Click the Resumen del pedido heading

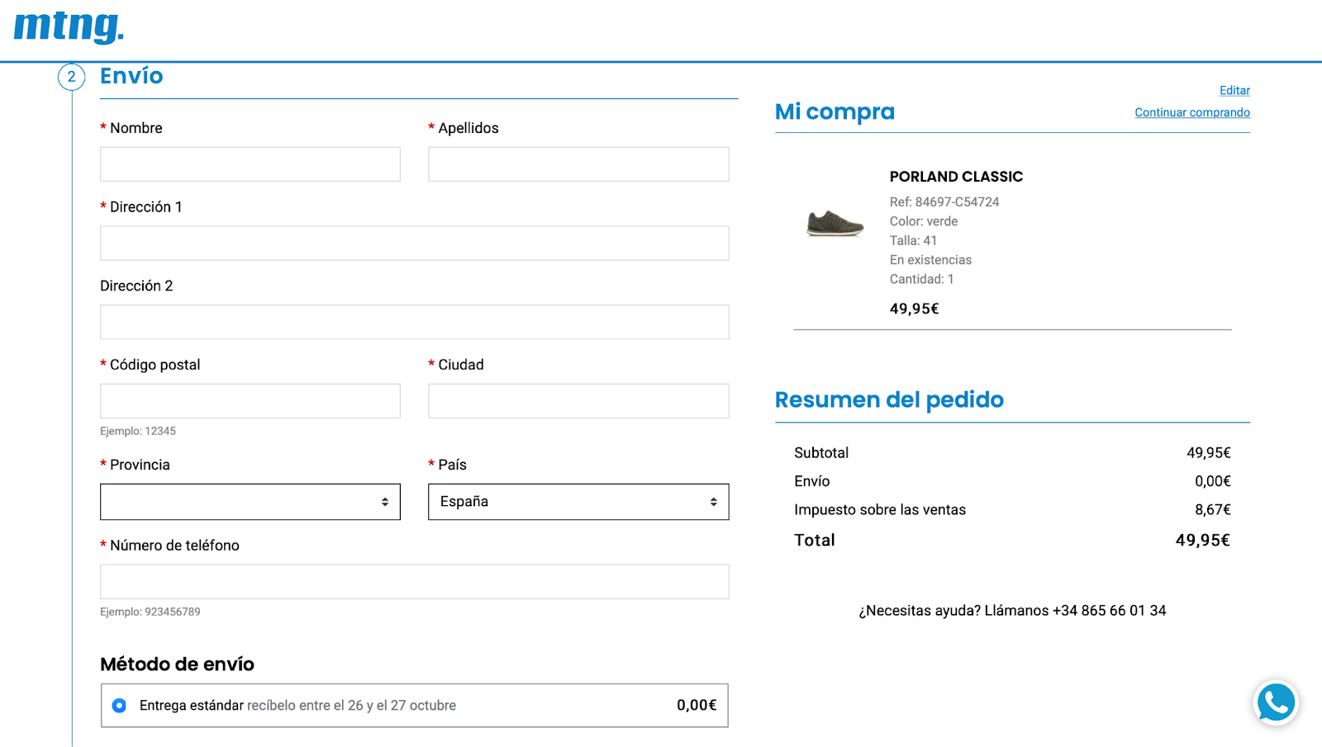[x=889, y=400]
